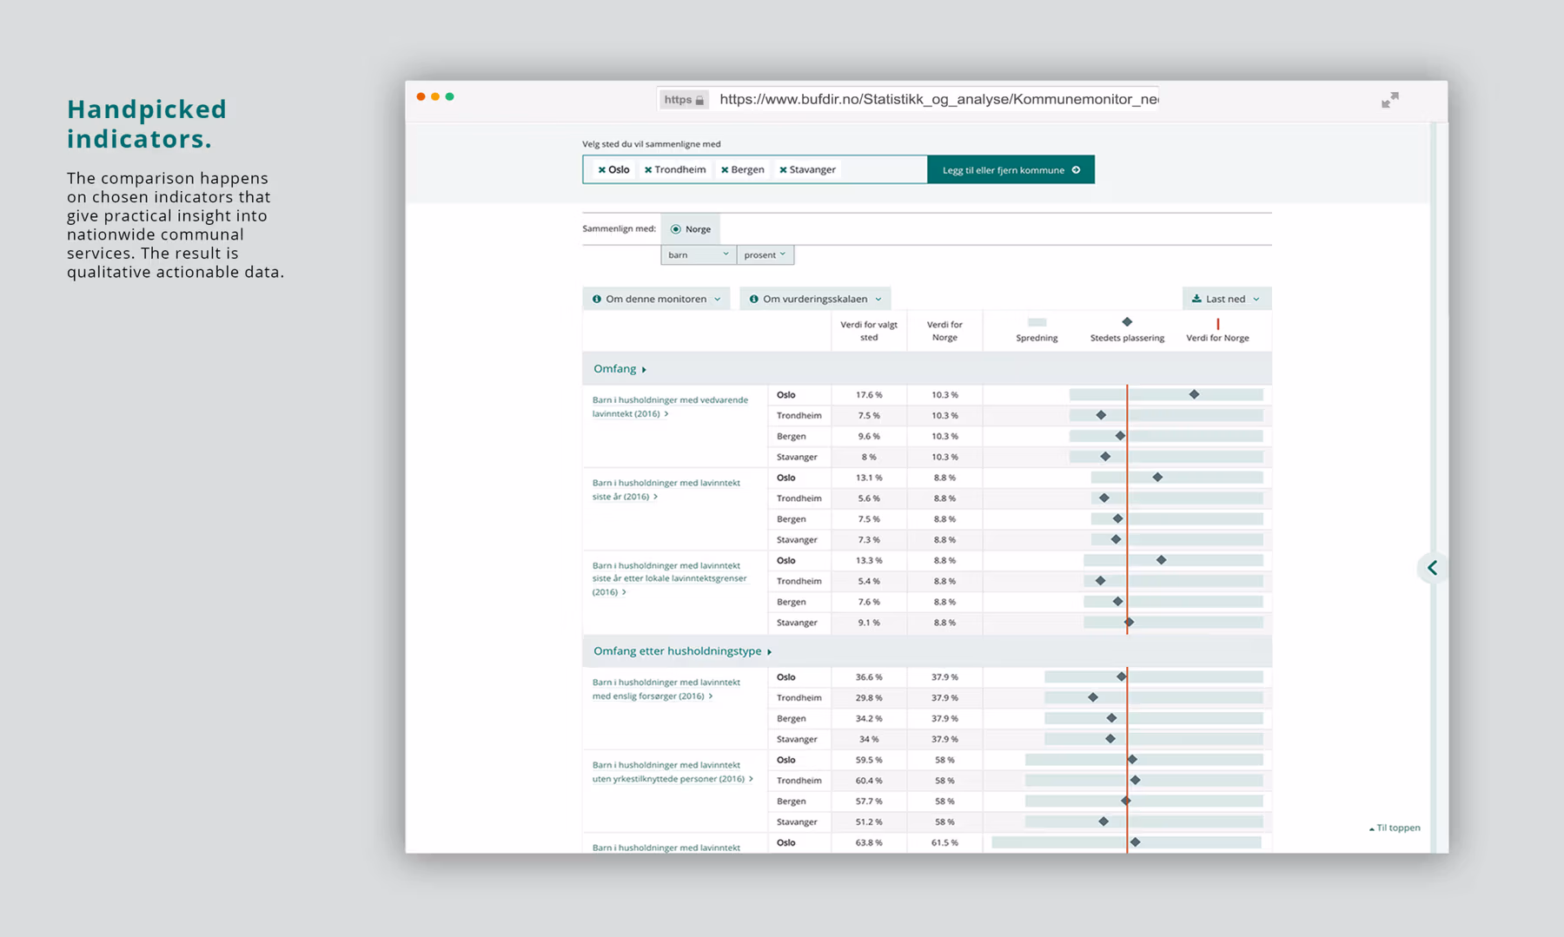Click download icon on Last ned
Viewport: 1564px width, 937px height.
(1196, 299)
